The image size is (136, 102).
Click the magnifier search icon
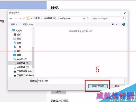pos(123,18)
